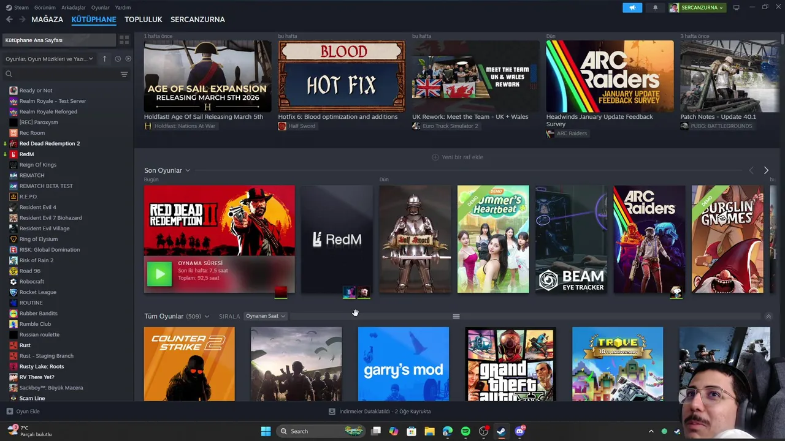Open Hotfix 6 Blood news thumbnail
The width and height of the screenshot is (785, 441).
click(342, 76)
